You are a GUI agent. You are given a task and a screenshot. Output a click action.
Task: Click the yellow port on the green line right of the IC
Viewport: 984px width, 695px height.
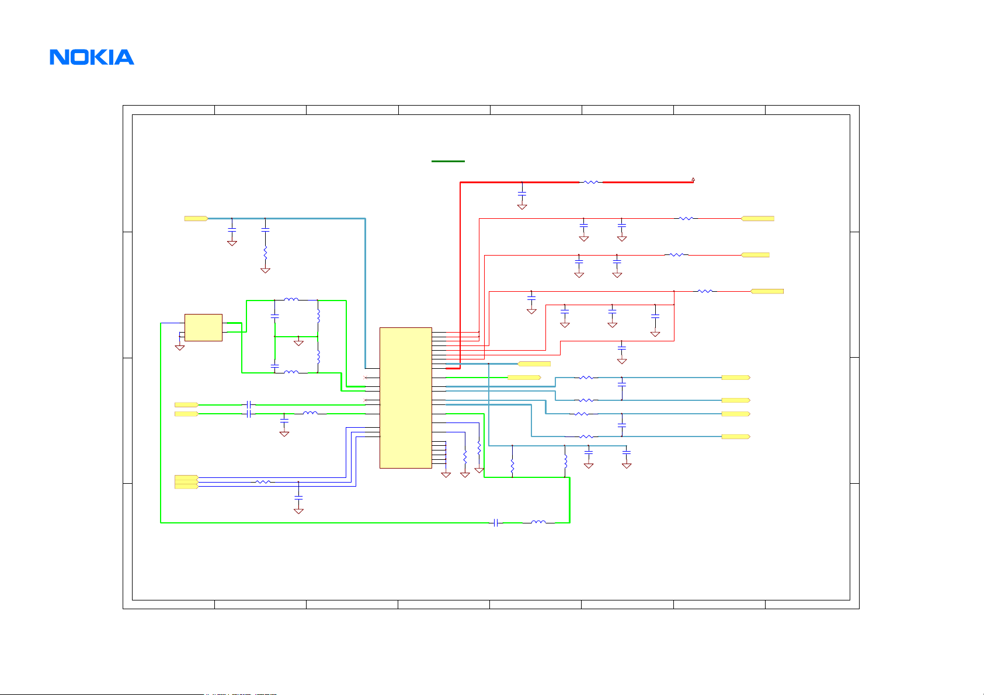point(524,378)
